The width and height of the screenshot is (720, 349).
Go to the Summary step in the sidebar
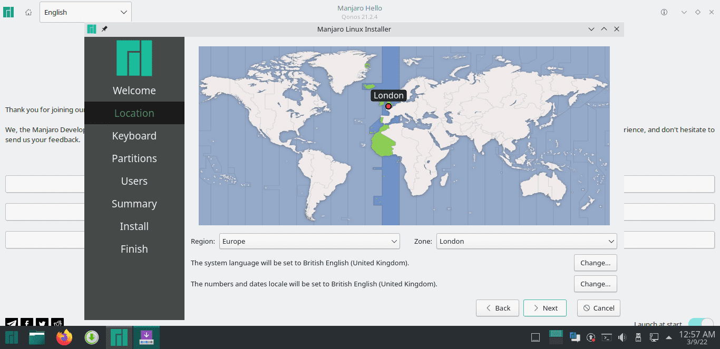pos(134,204)
